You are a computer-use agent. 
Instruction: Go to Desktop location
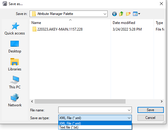(x=15, y=47)
